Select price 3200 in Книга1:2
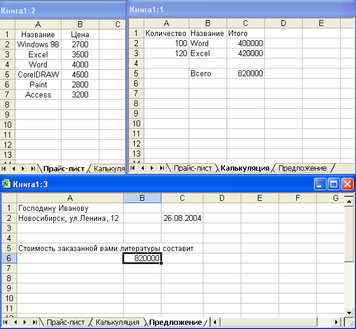This screenshot has height=329, width=356. [80, 95]
